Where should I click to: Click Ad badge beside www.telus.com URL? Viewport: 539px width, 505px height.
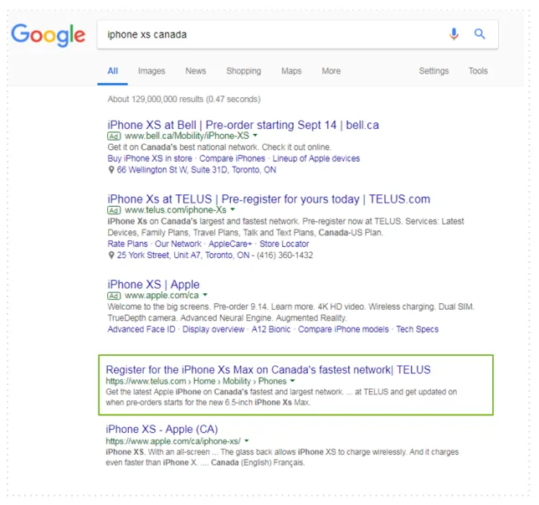[114, 210]
